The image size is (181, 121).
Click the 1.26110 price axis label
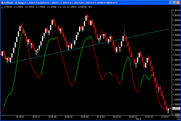176,10
